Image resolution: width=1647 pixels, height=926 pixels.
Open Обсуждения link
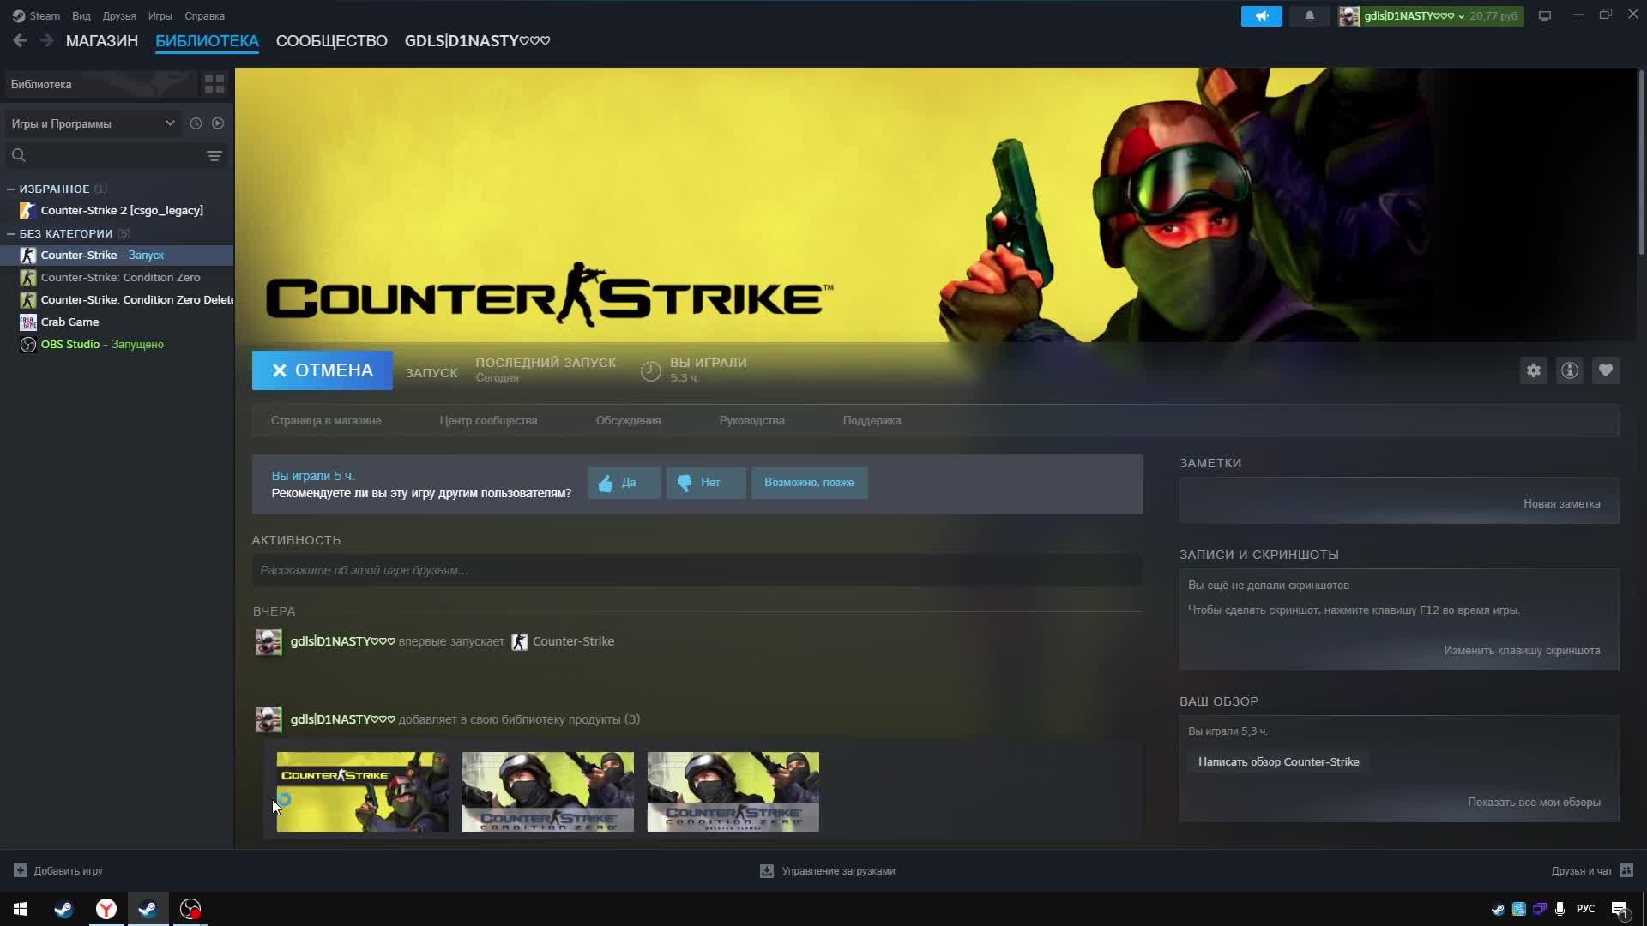coord(628,421)
